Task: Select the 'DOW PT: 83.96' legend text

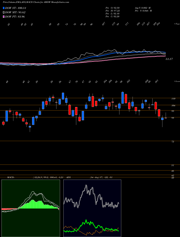Action: pos(15,17)
